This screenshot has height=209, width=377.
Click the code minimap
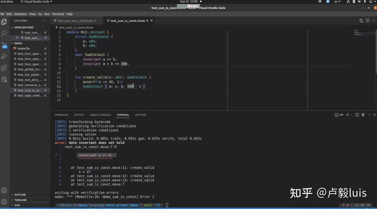[x=364, y=33]
